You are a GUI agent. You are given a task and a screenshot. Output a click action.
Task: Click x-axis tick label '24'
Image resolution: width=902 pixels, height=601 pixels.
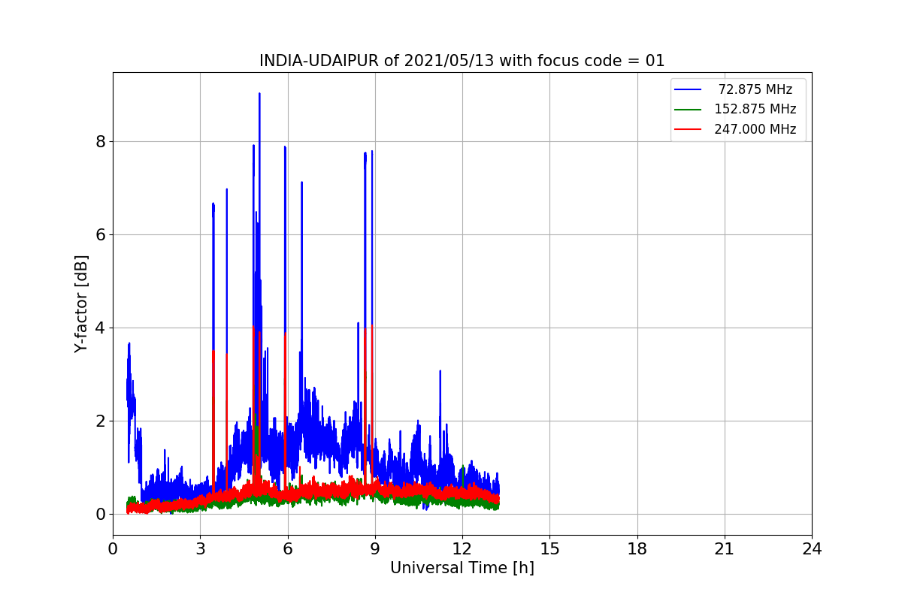point(812,549)
